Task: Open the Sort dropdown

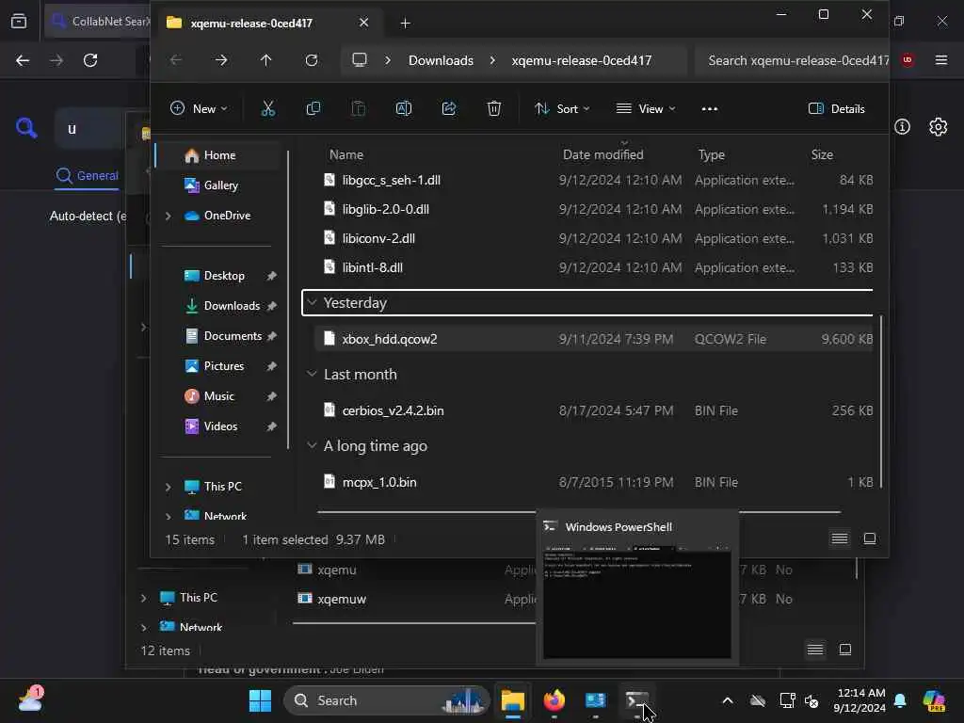Action: coord(562,109)
